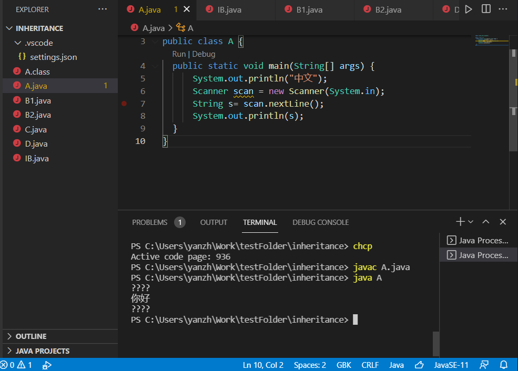Click JavaSE-11 runtime in status bar
518x371 pixels.
(x=451, y=365)
